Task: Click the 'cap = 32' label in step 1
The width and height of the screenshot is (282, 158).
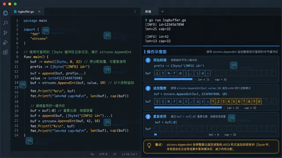Action: point(221,79)
